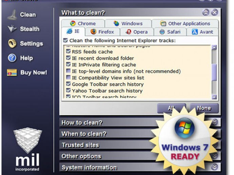Screen dimensions: 234x175
Task: Close the What to clean? panel
Action: (x=215, y=12)
